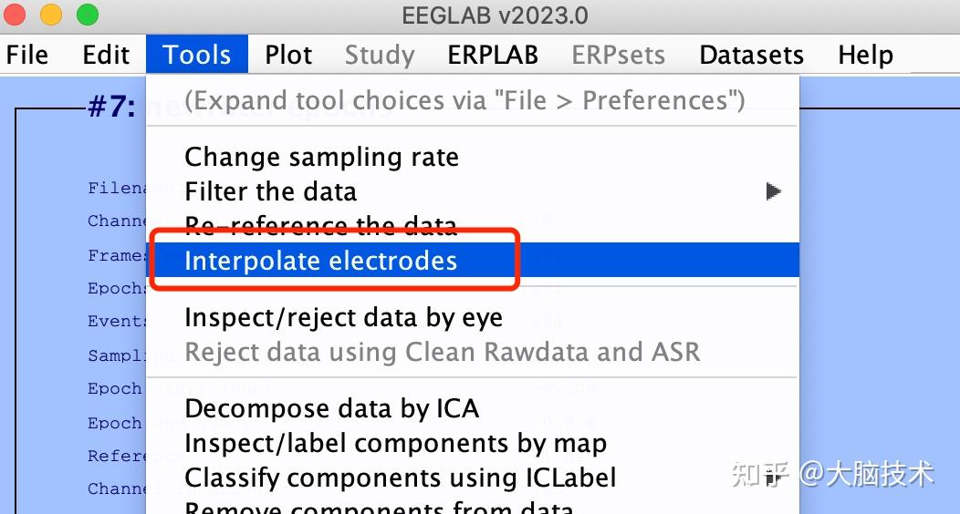This screenshot has height=514, width=960.
Task: Open the ERPLAB menu
Action: (x=493, y=55)
